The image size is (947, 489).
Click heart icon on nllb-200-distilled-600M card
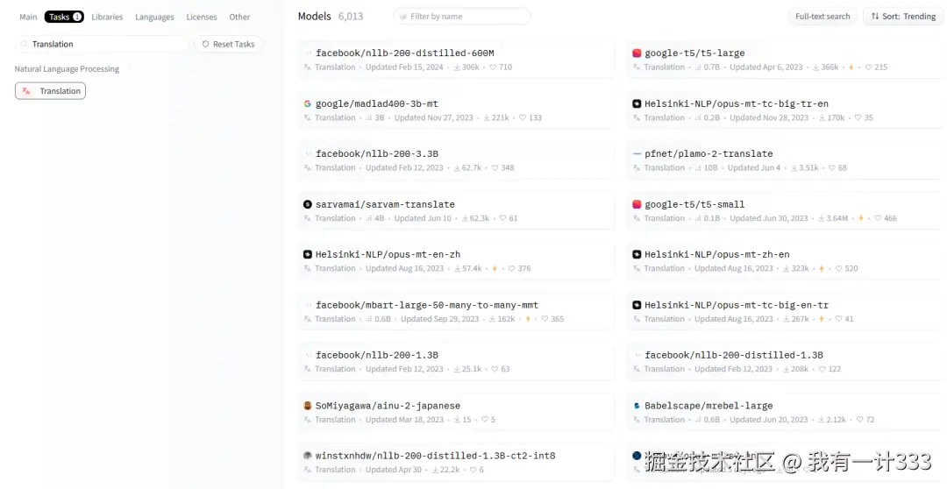click(x=493, y=67)
